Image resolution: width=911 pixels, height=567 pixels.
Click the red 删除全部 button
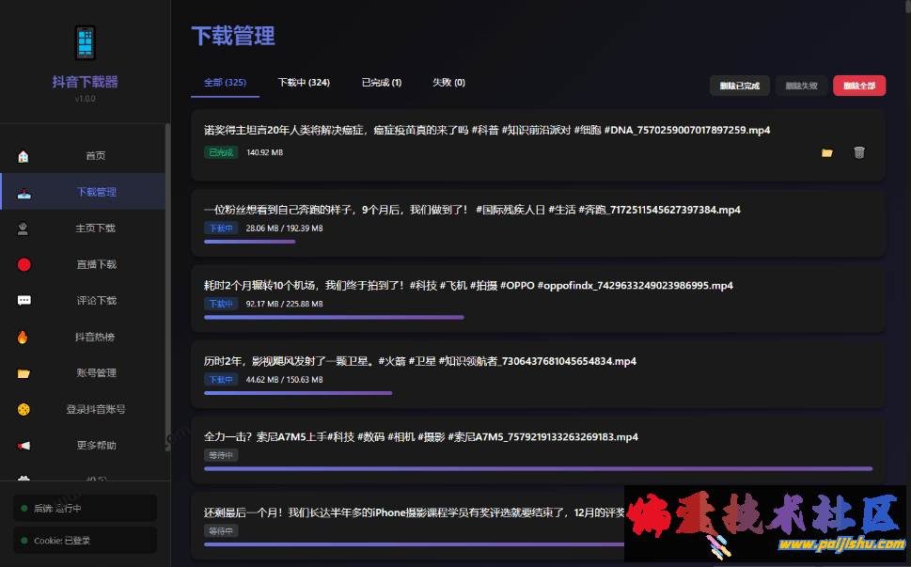coord(858,86)
